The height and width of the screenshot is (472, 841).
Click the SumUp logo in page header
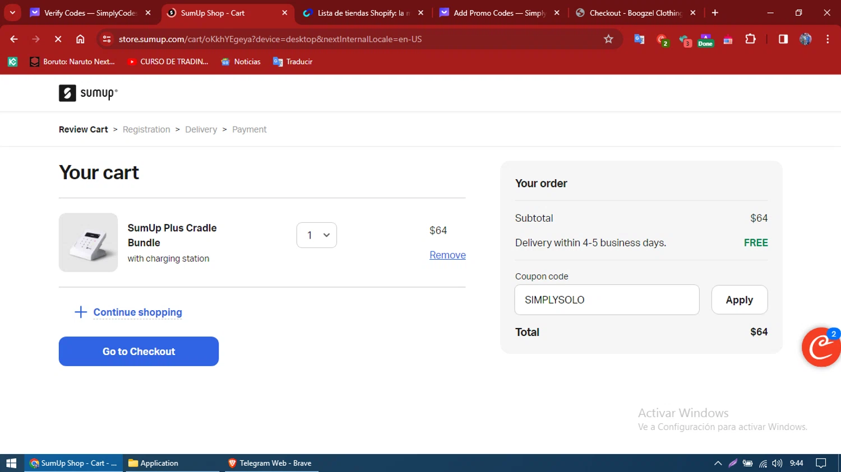[x=89, y=93]
